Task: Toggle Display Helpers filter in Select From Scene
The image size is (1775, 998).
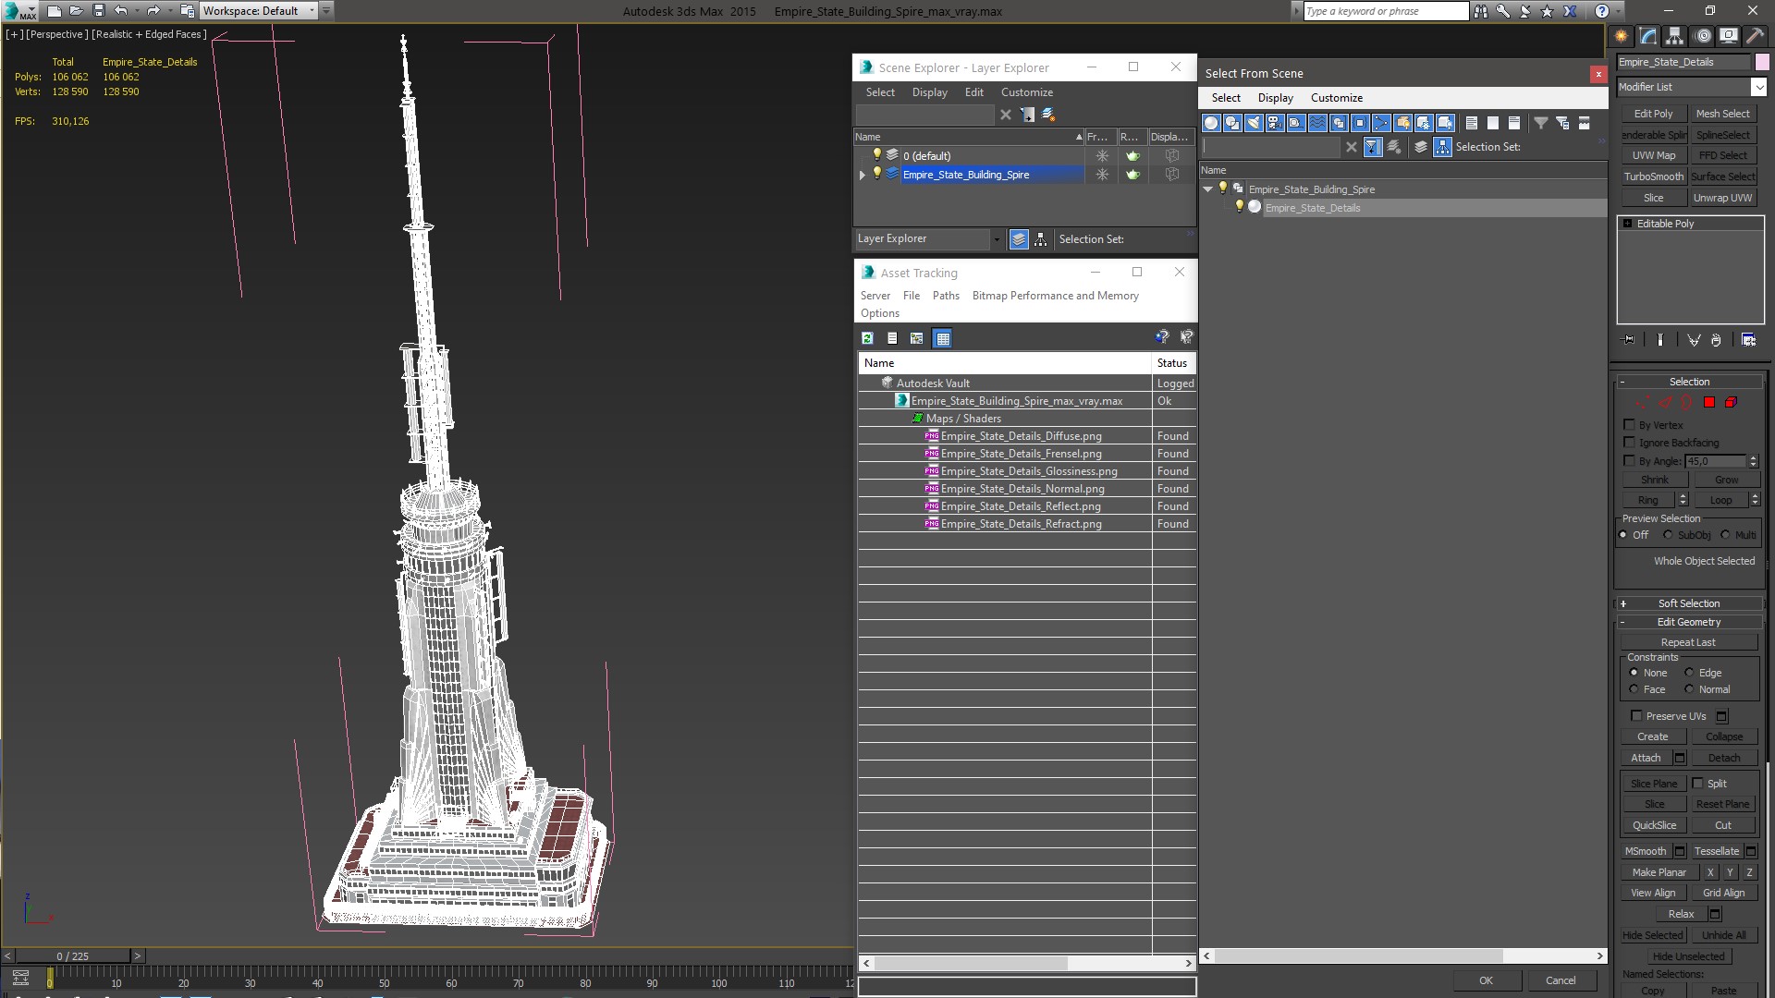Action: pyautogui.click(x=1296, y=123)
